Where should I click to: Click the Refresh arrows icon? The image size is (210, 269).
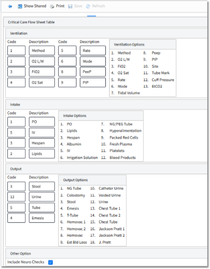[88, 6]
